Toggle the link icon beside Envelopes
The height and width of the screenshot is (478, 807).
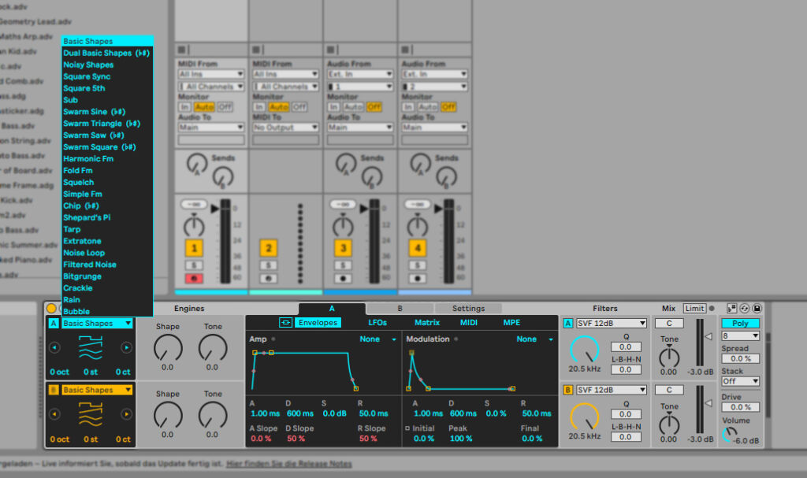click(285, 322)
